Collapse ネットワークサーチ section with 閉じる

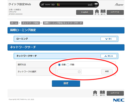[x=109, y=56]
